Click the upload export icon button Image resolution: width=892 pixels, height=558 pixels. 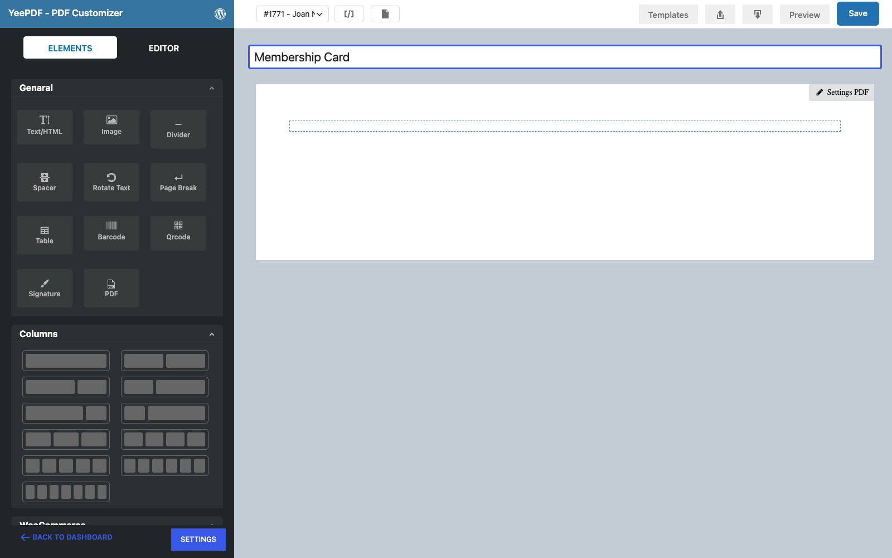[720, 15]
